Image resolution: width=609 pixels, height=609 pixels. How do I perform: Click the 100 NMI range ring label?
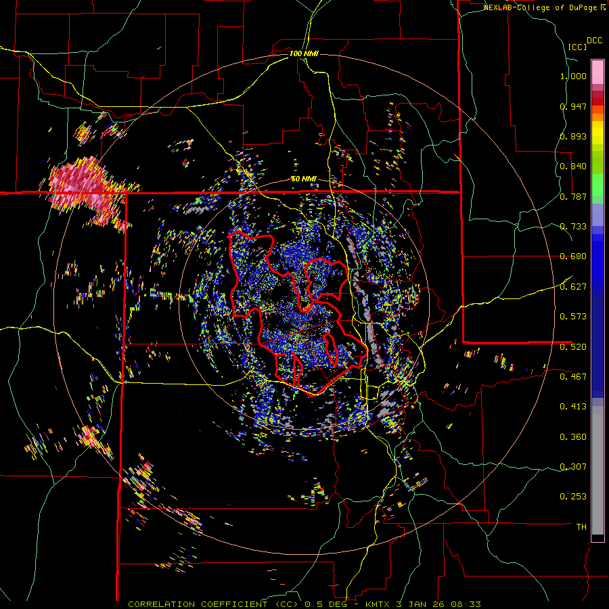(304, 53)
